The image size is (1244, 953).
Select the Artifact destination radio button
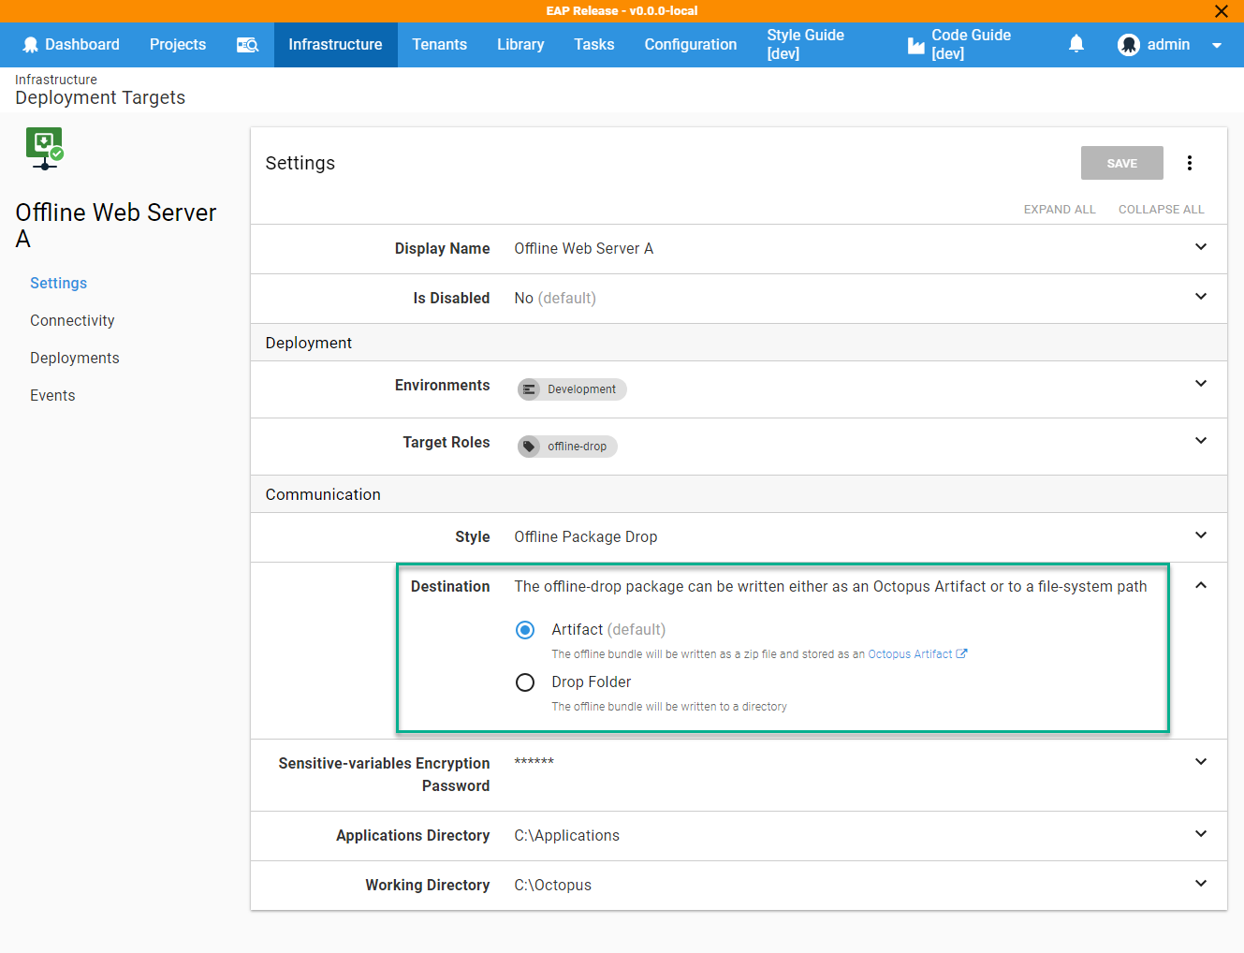525,630
